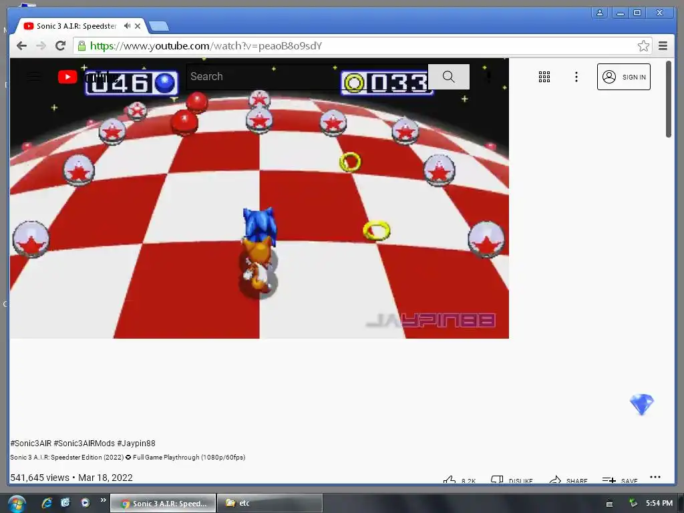Click the magnifying glass search button
The image size is (684, 513).
click(x=448, y=77)
